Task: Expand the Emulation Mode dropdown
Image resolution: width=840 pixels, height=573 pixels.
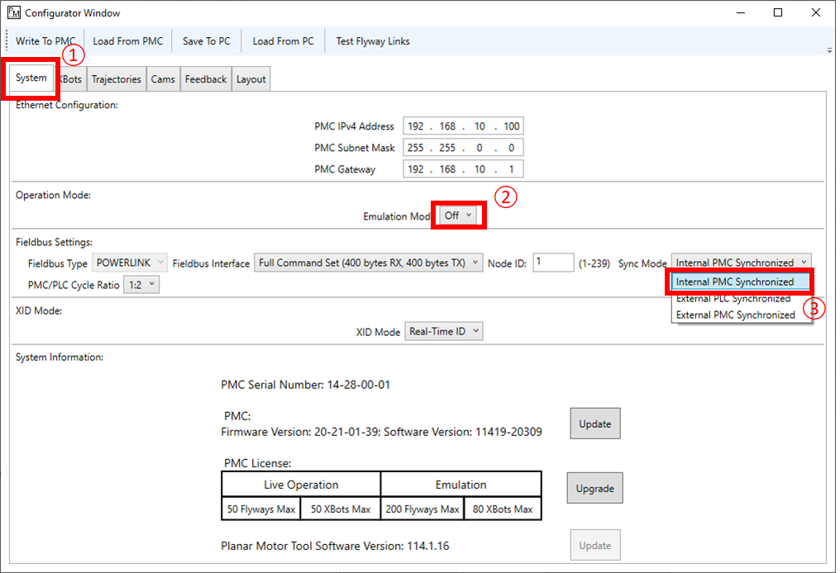Action: point(458,215)
